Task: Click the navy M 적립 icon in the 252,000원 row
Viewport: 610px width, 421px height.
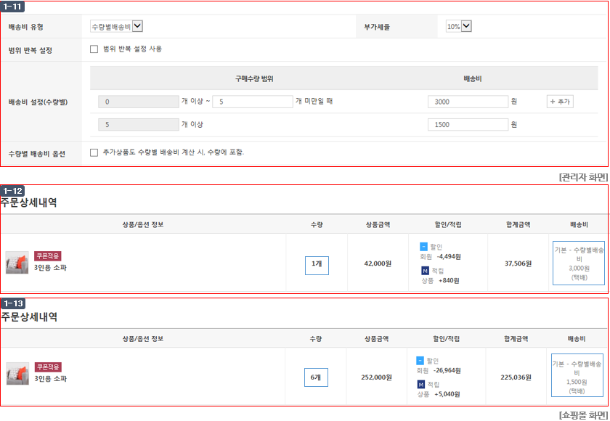Action: click(x=421, y=385)
